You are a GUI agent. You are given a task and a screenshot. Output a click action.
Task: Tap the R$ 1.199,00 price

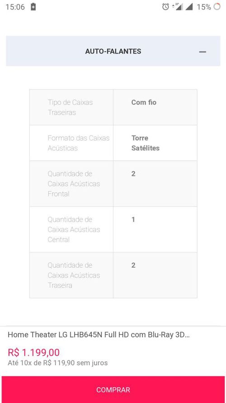click(x=34, y=352)
